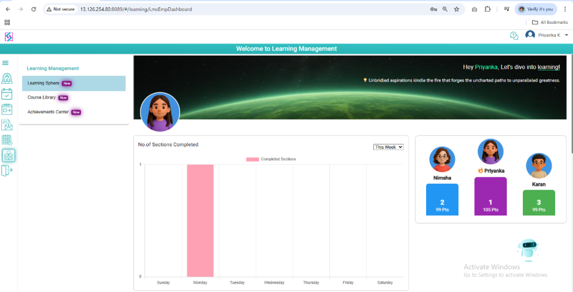
Task: Click the New badge beside Course Library
Action: coord(63,98)
